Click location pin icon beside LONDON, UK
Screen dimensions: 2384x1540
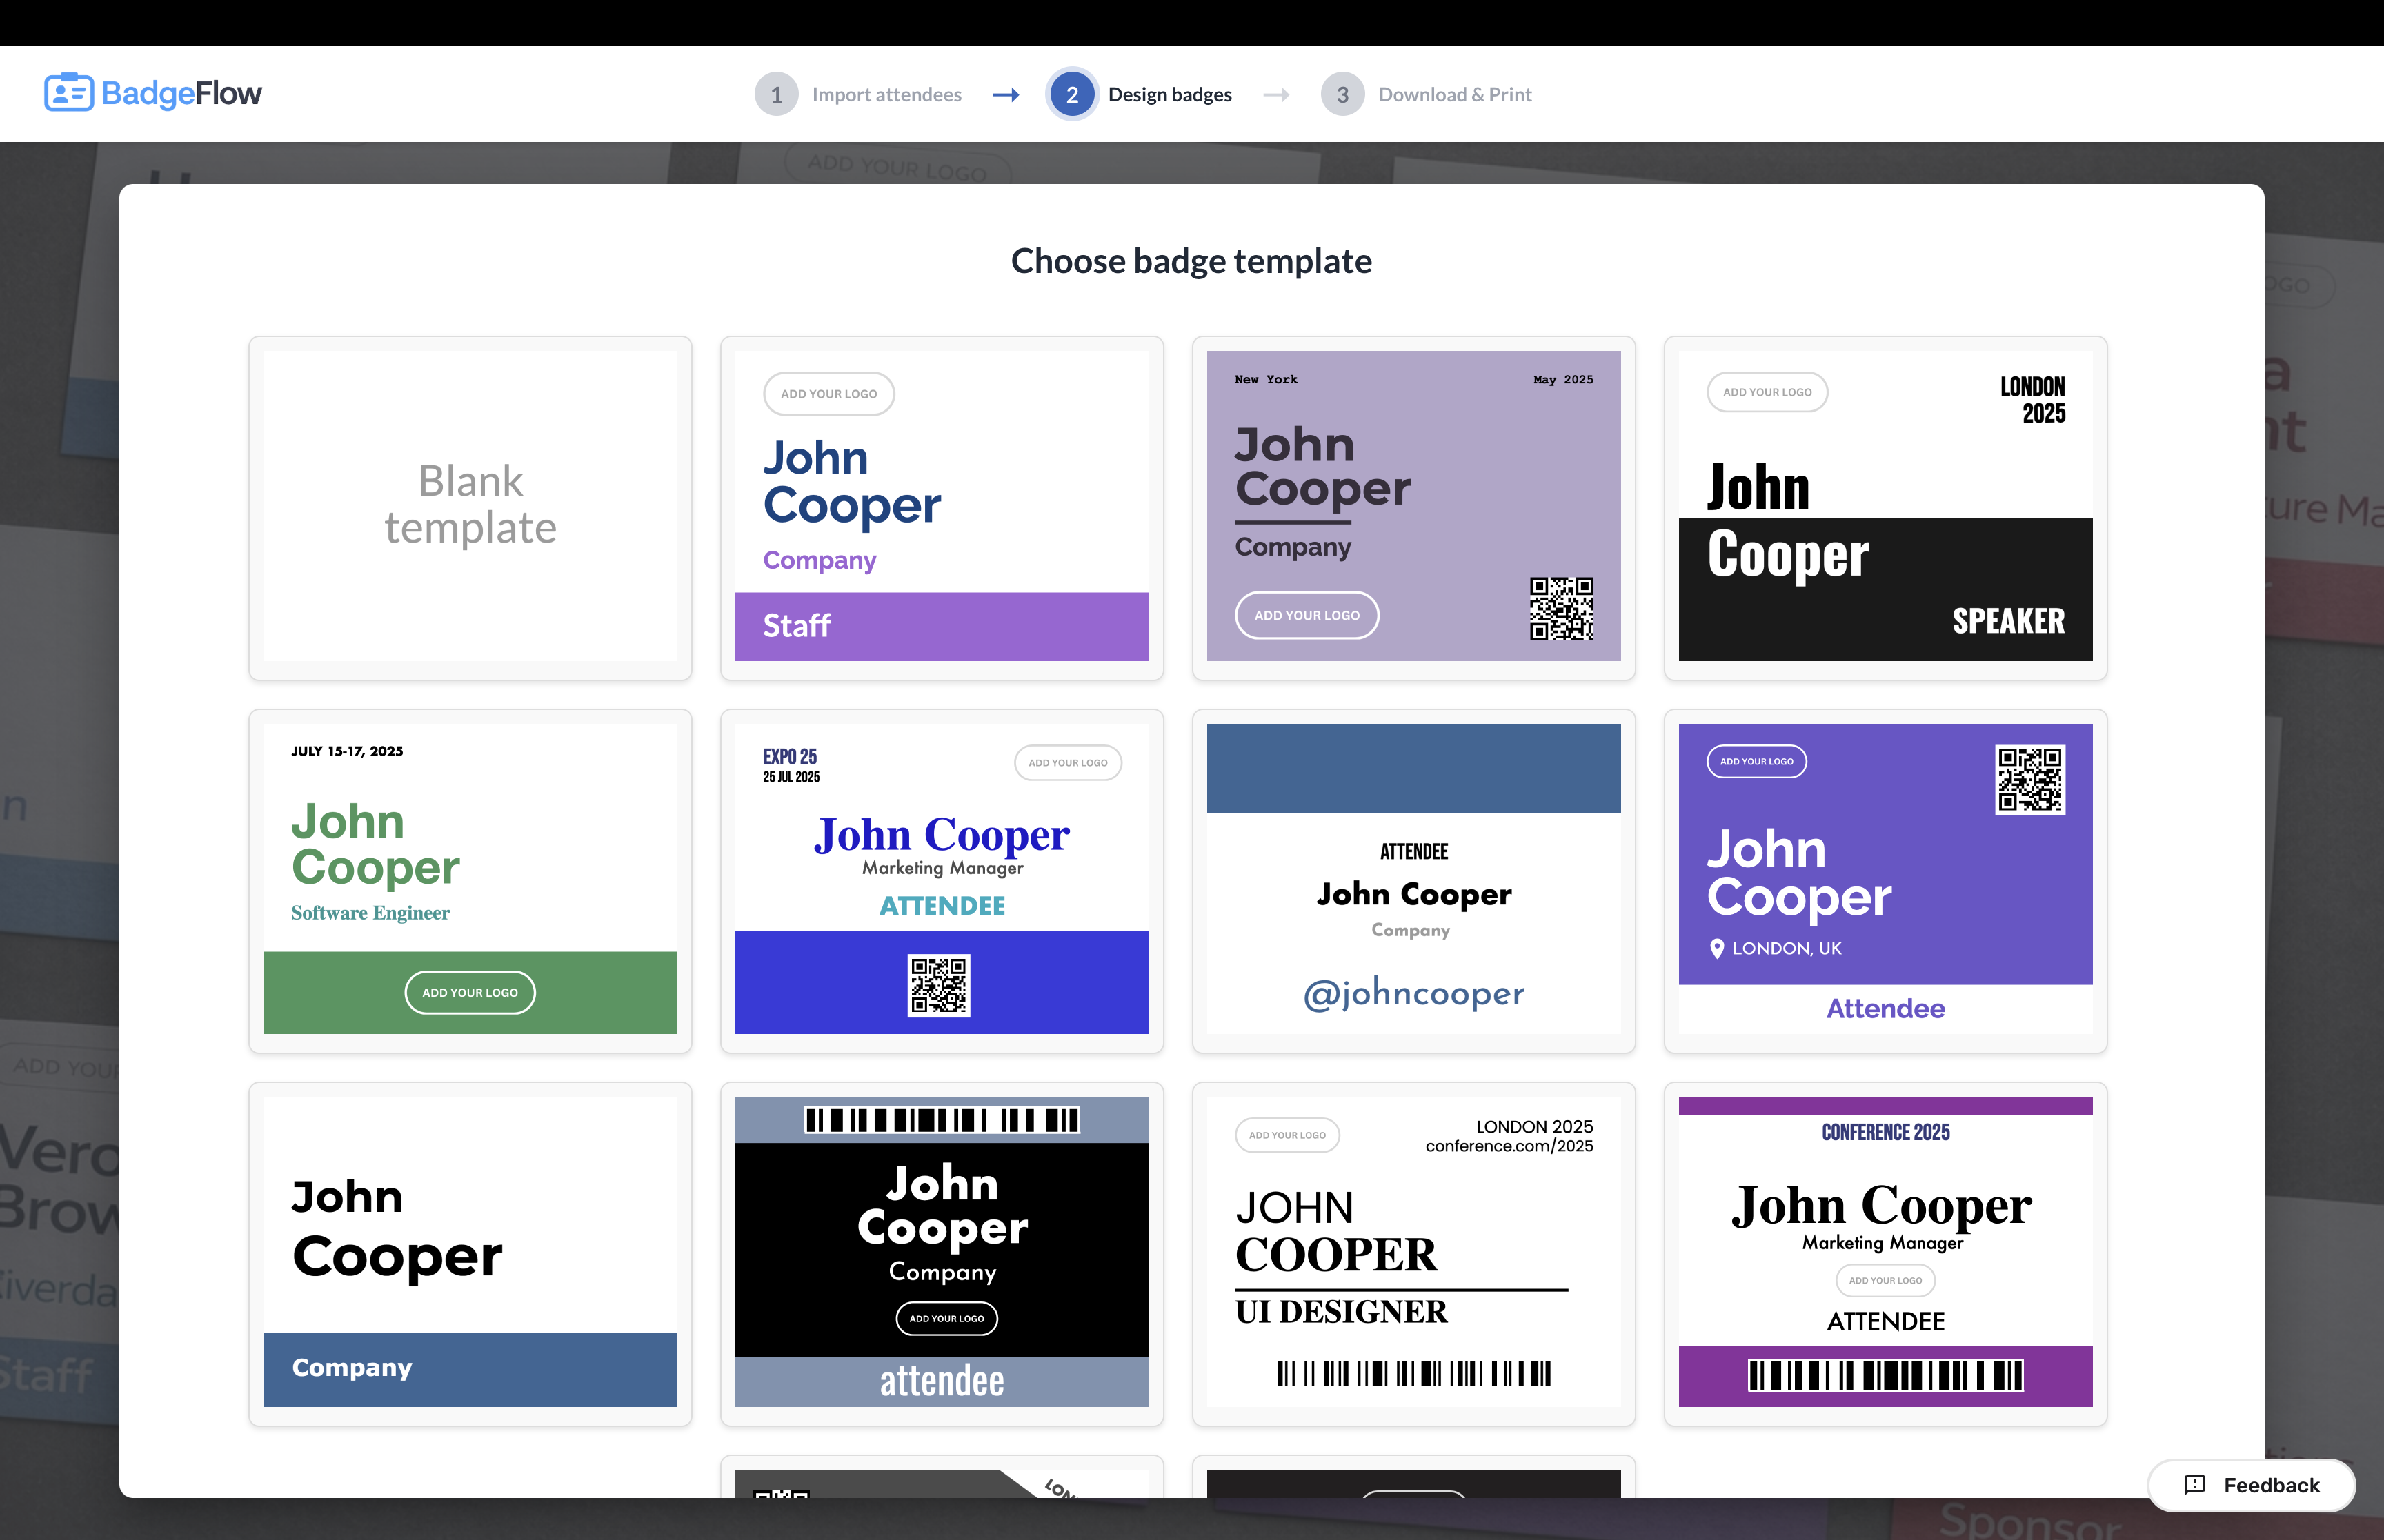coord(1717,948)
